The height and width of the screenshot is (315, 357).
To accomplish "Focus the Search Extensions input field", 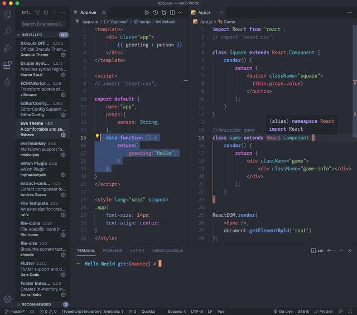I will pyautogui.click(x=43, y=24).
